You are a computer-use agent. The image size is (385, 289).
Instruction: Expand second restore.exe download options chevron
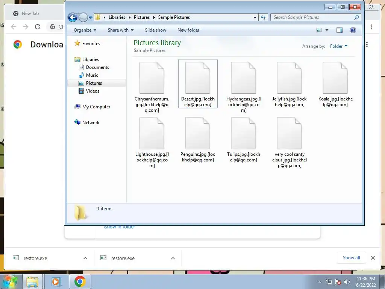(173, 258)
